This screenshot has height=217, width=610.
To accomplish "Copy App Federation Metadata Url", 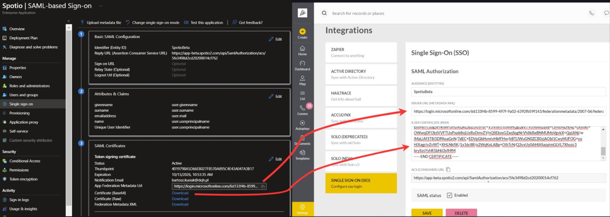I will (263, 187).
